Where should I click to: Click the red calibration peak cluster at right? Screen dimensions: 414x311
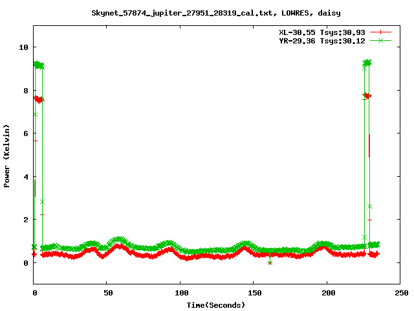pyautogui.click(x=367, y=95)
